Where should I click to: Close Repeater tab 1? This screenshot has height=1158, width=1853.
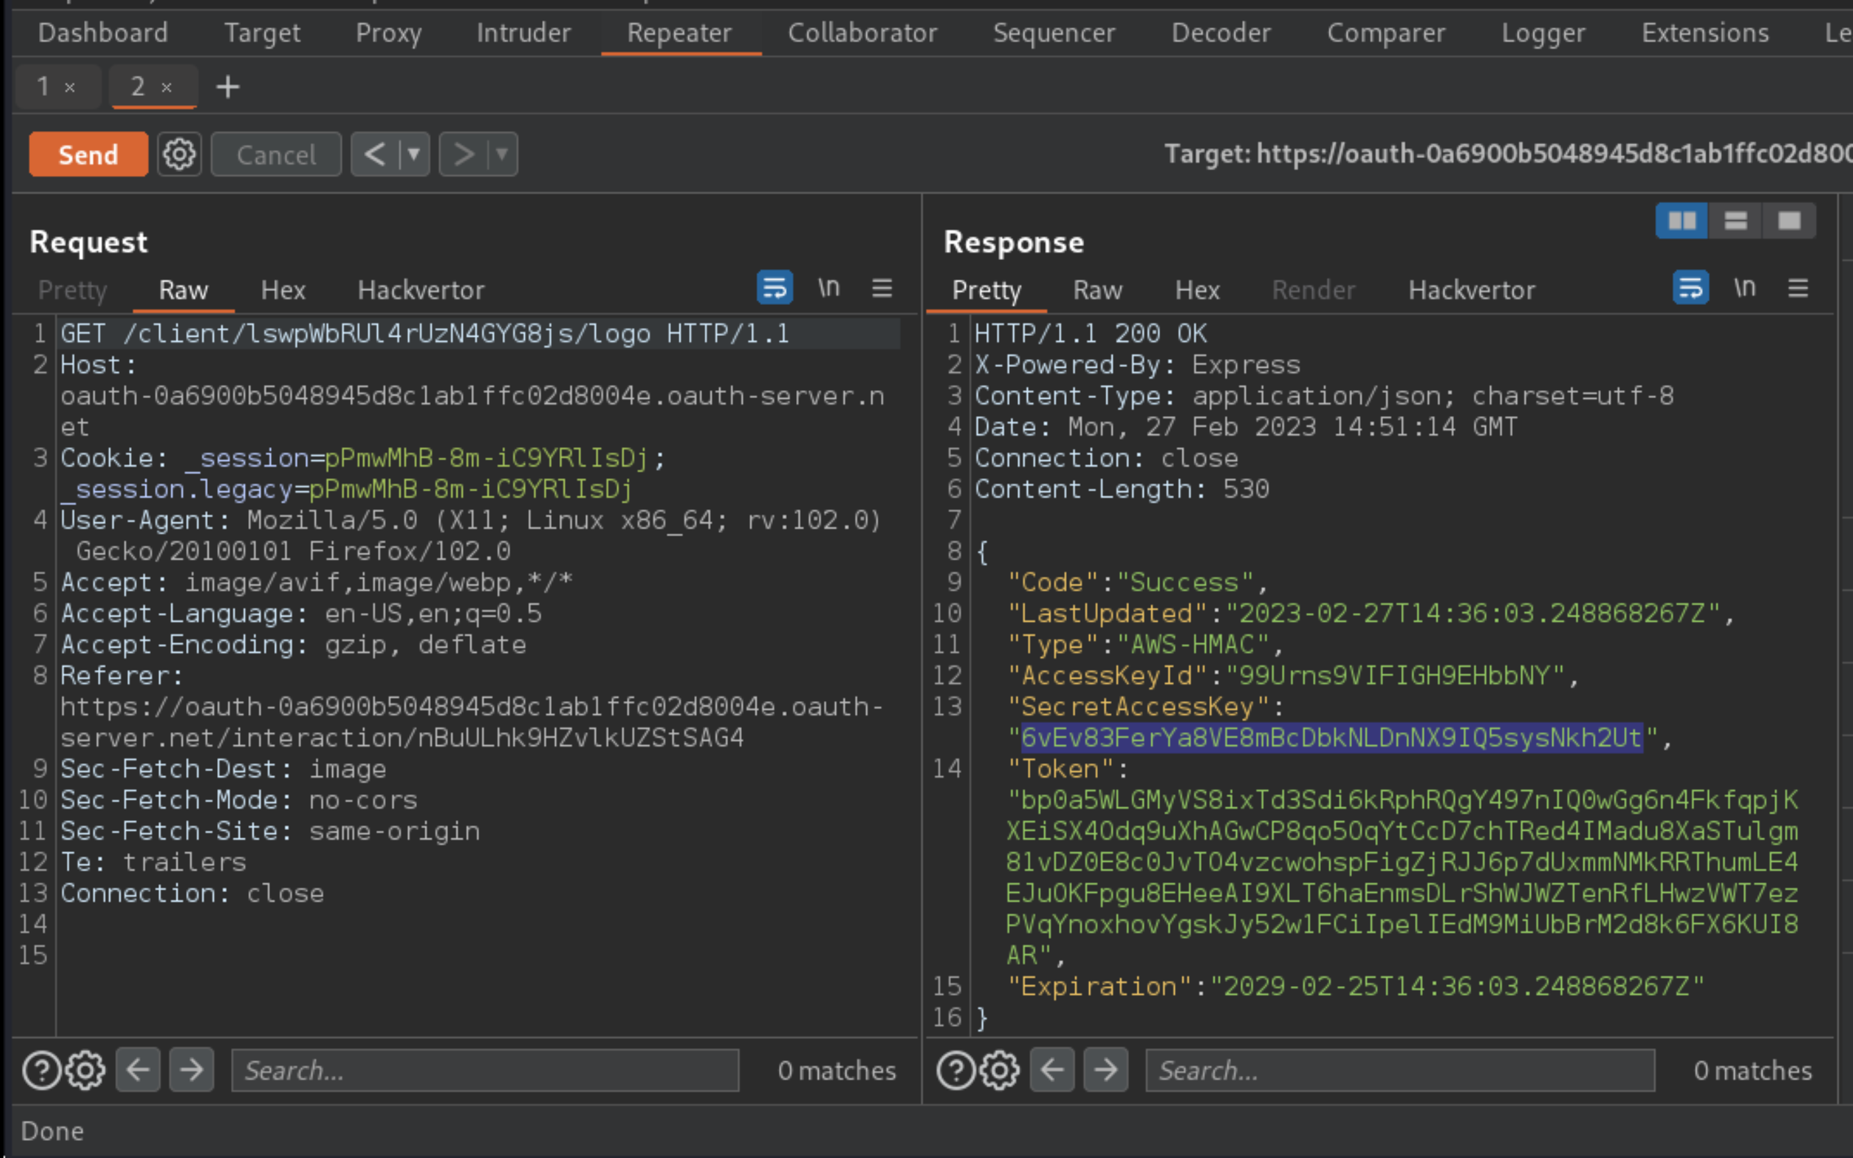pyautogui.click(x=69, y=87)
